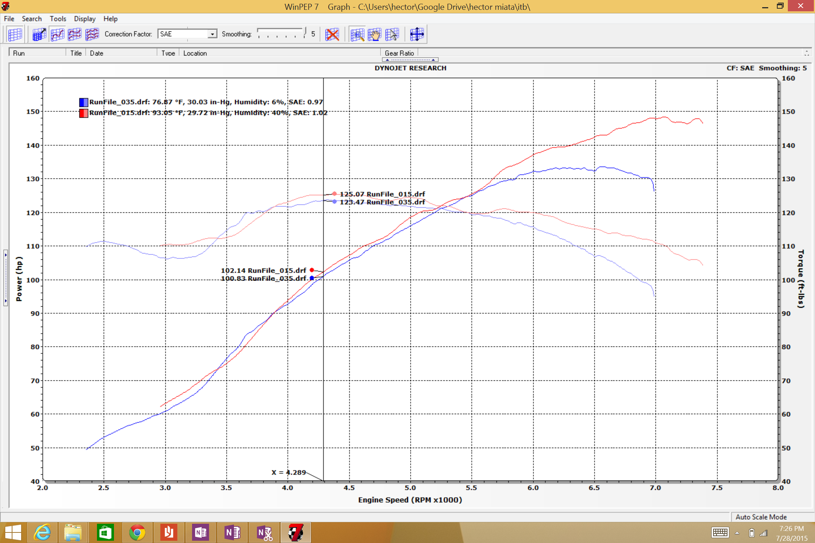
Task: Open the Correction Factor SAE dropdown
Action: tap(212, 34)
